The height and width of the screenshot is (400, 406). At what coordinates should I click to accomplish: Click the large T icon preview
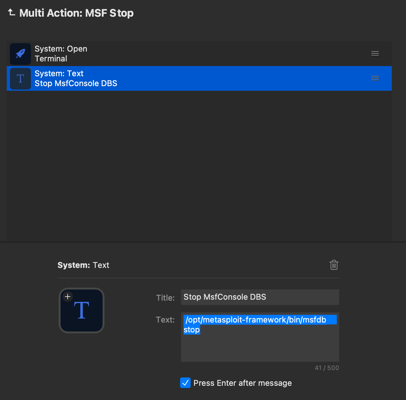pyautogui.click(x=82, y=311)
